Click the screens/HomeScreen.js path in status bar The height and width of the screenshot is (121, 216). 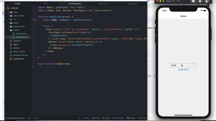15,118
